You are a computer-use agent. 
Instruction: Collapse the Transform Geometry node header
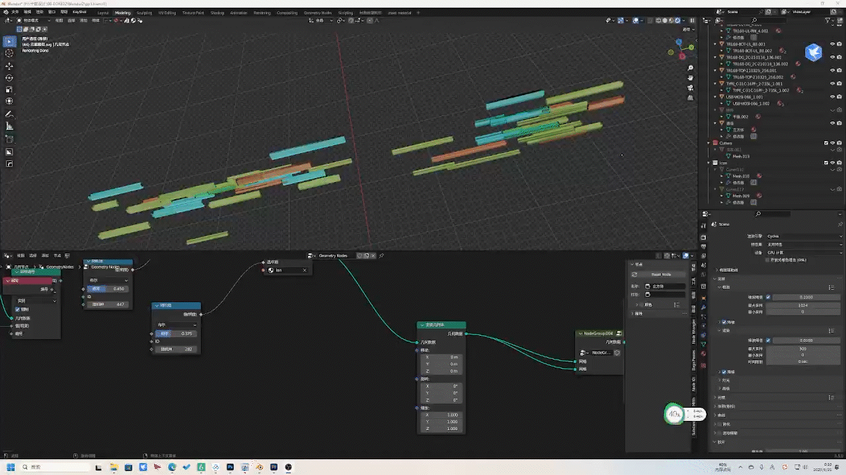coord(422,325)
